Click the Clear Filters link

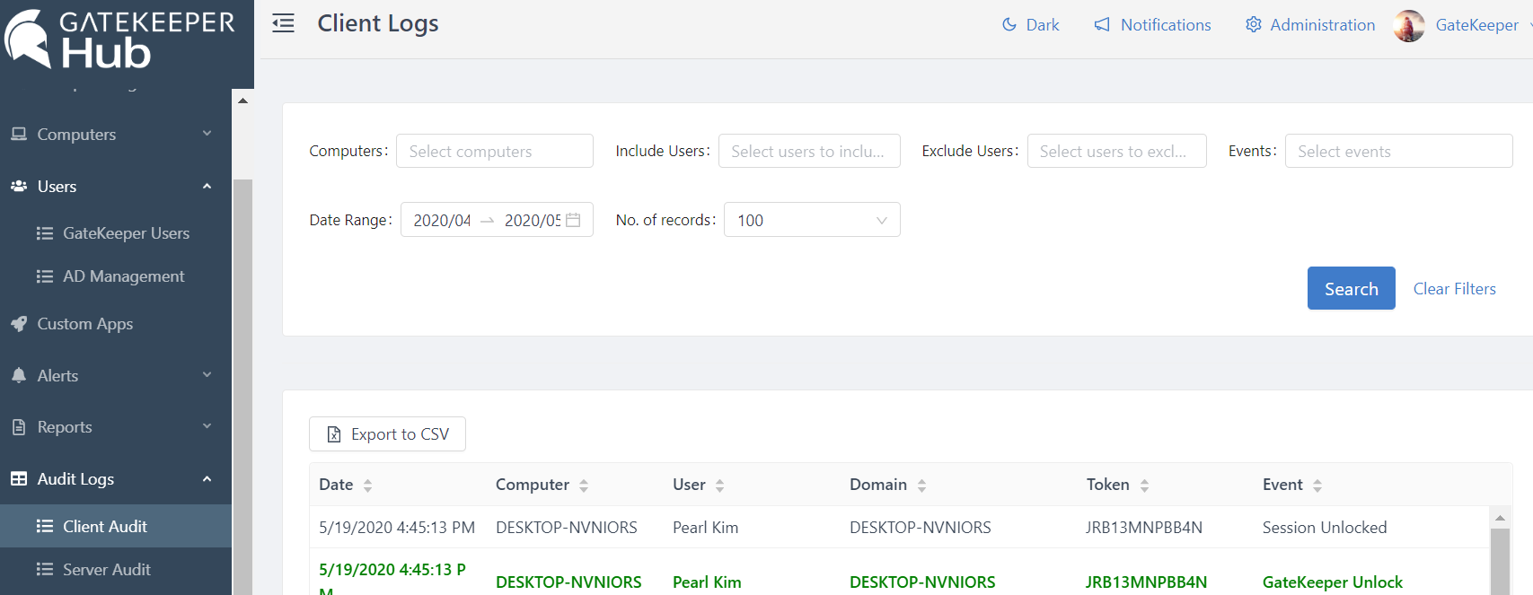[x=1454, y=289]
